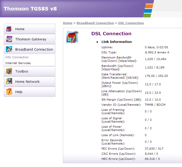Click the output power value 12.0 / 17.0
The height and width of the screenshot is (167, 182).
click(x=153, y=84)
